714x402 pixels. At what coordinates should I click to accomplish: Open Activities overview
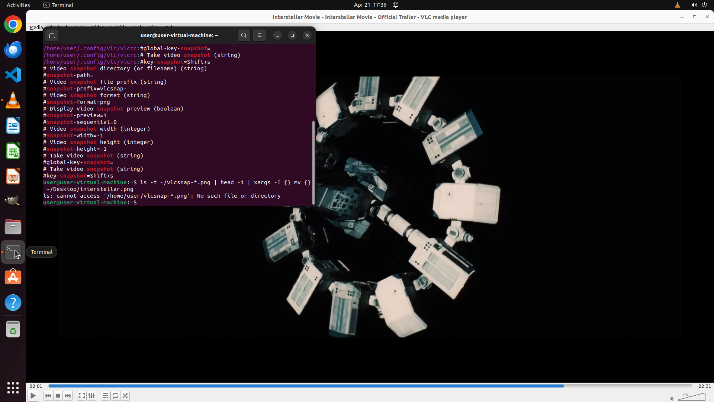tap(18, 5)
